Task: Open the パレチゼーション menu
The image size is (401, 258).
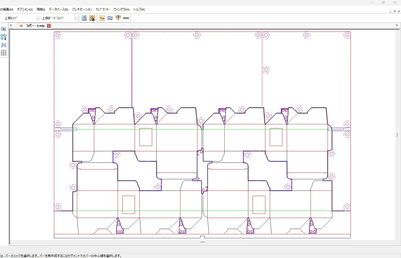Action: tap(82, 9)
